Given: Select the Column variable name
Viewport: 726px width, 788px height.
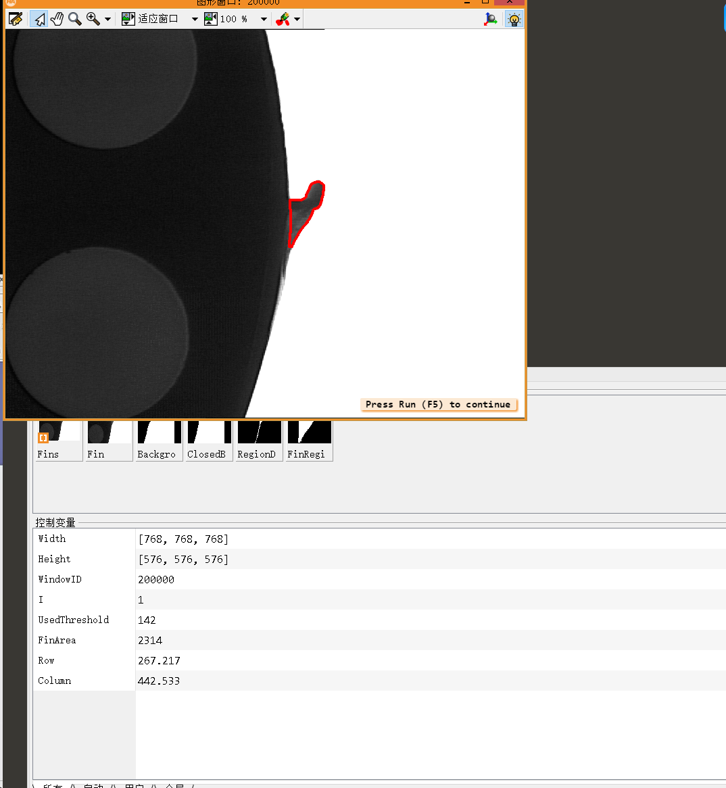Looking at the screenshot, I should 54,681.
